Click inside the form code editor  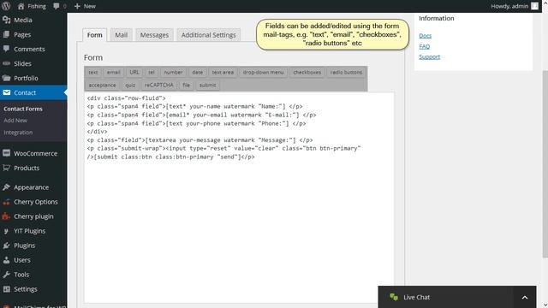pyautogui.click(x=239, y=198)
